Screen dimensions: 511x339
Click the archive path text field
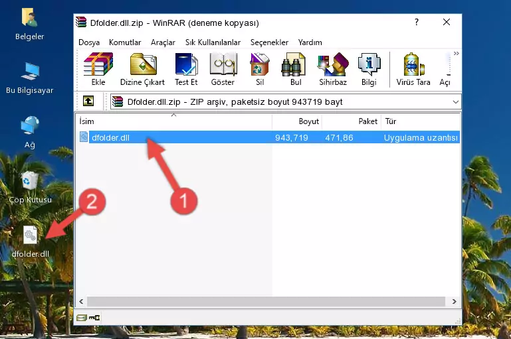[x=280, y=102]
